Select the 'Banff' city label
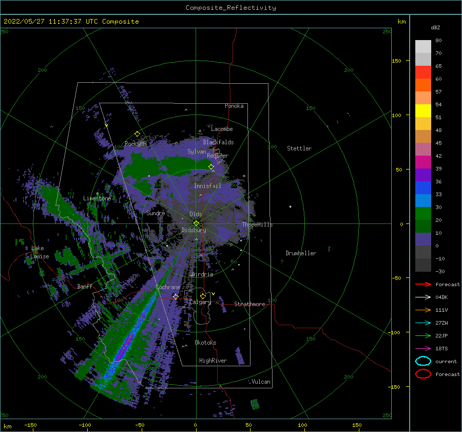Screen dimensions: 462x432 [85, 287]
